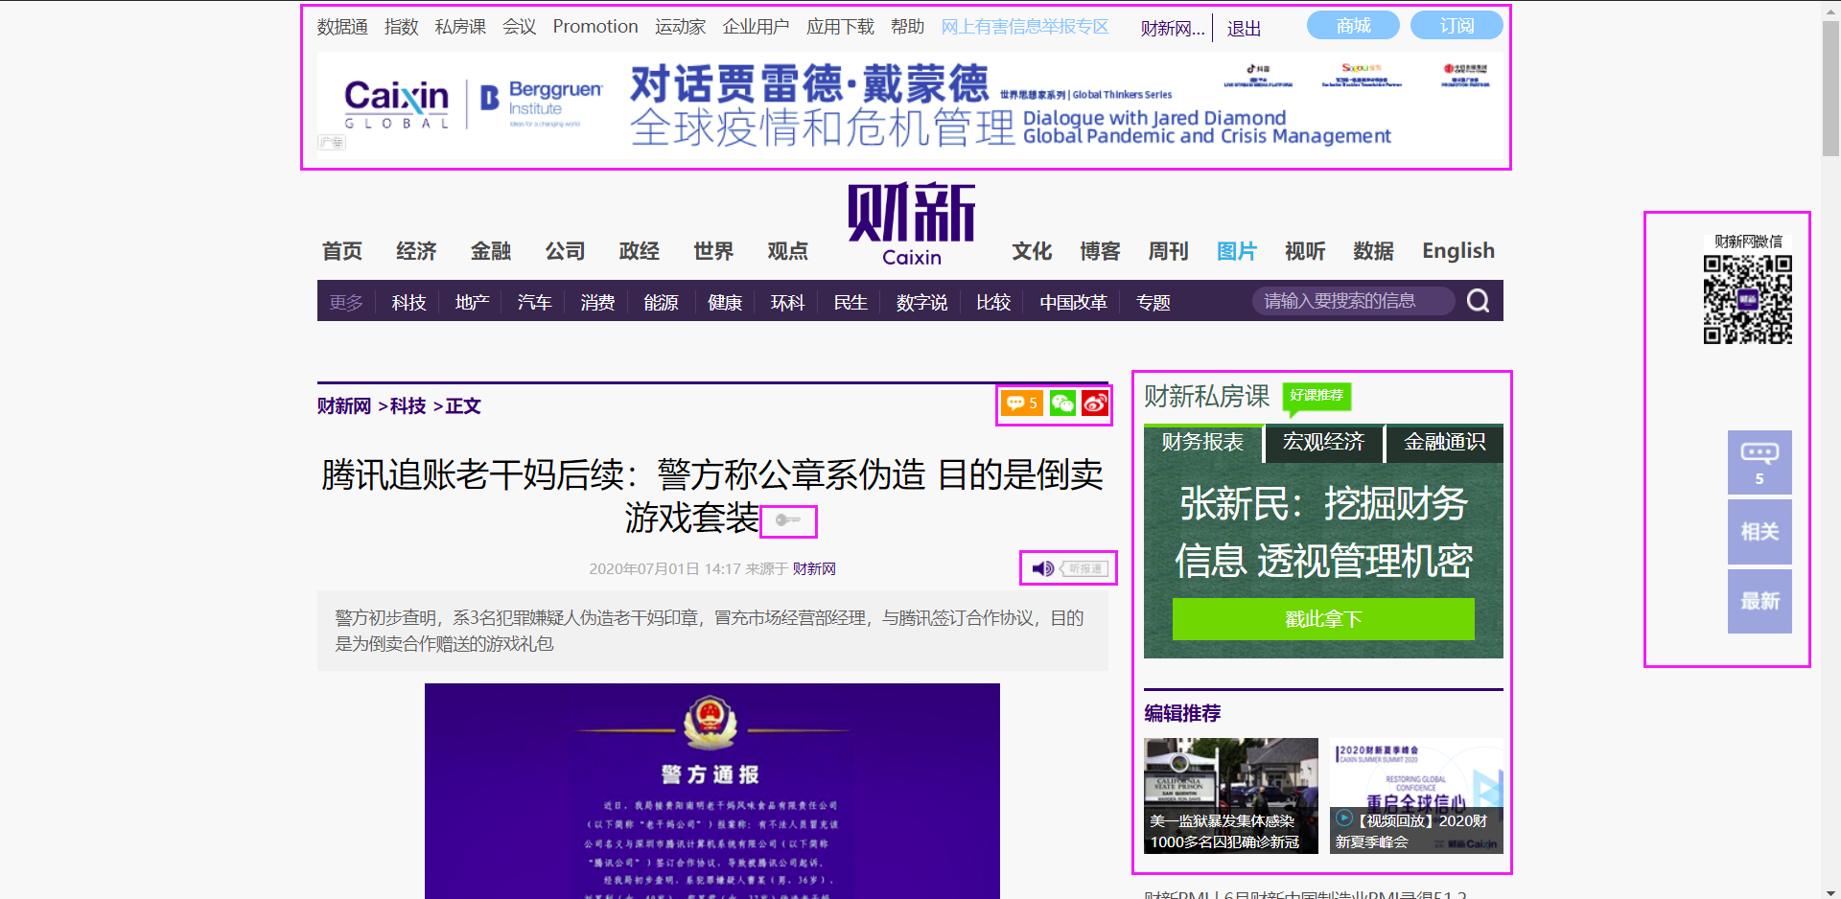Click the Jared Diamond dialogue banner ad
The width and height of the screenshot is (1841, 899).
(x=910, y=105)
